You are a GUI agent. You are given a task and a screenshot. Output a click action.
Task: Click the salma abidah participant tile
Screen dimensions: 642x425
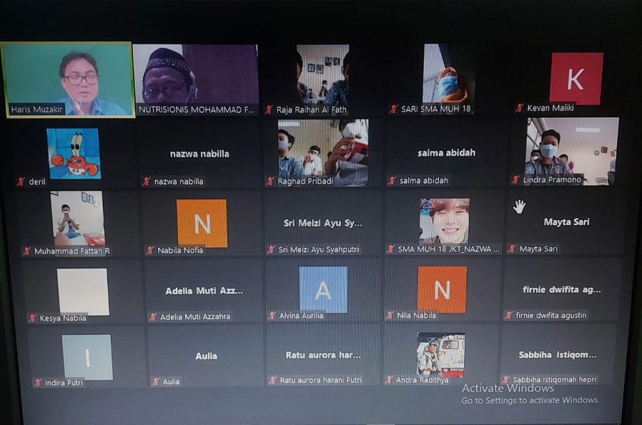point(446,153)
